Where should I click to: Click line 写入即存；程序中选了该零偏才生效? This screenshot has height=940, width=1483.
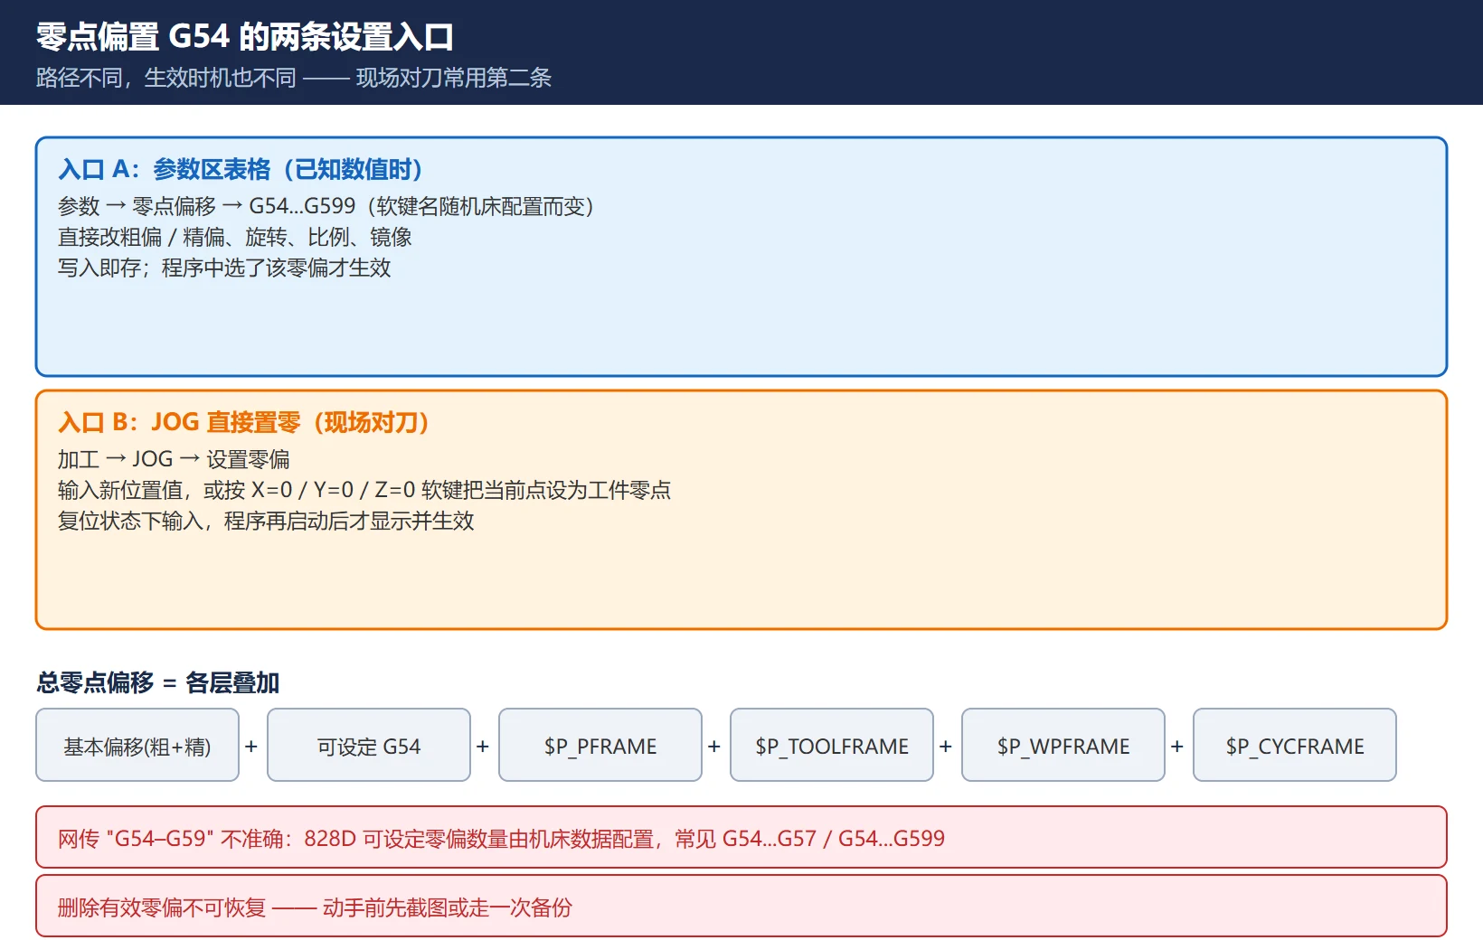click(224, 268)
